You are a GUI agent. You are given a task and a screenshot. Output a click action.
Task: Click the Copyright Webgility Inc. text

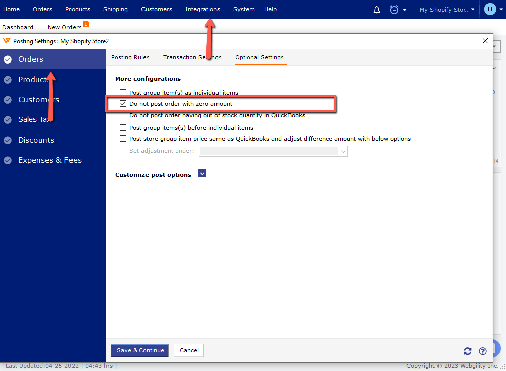(453, 366)
